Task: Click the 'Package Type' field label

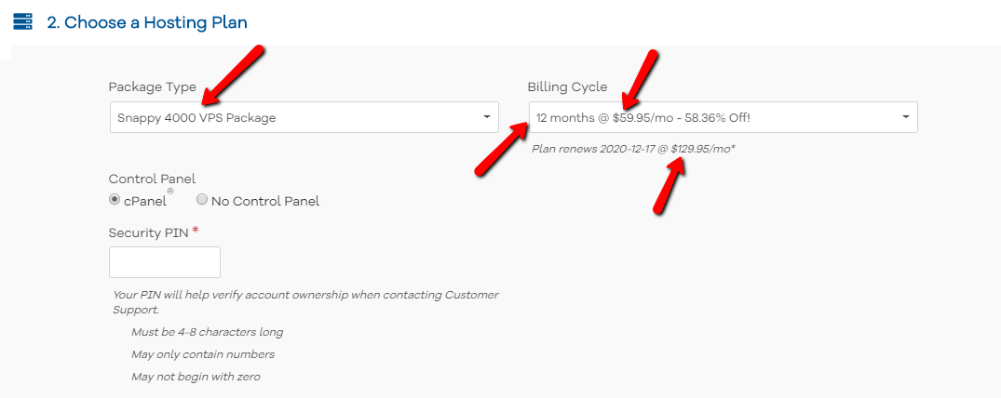Action: (152, 87)
